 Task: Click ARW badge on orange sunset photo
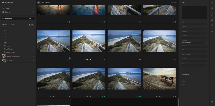tap(39, 14)
